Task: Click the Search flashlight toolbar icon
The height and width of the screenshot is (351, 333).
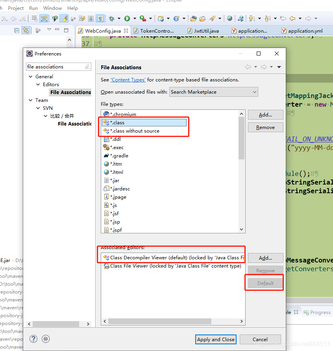Action: (212, 18)
